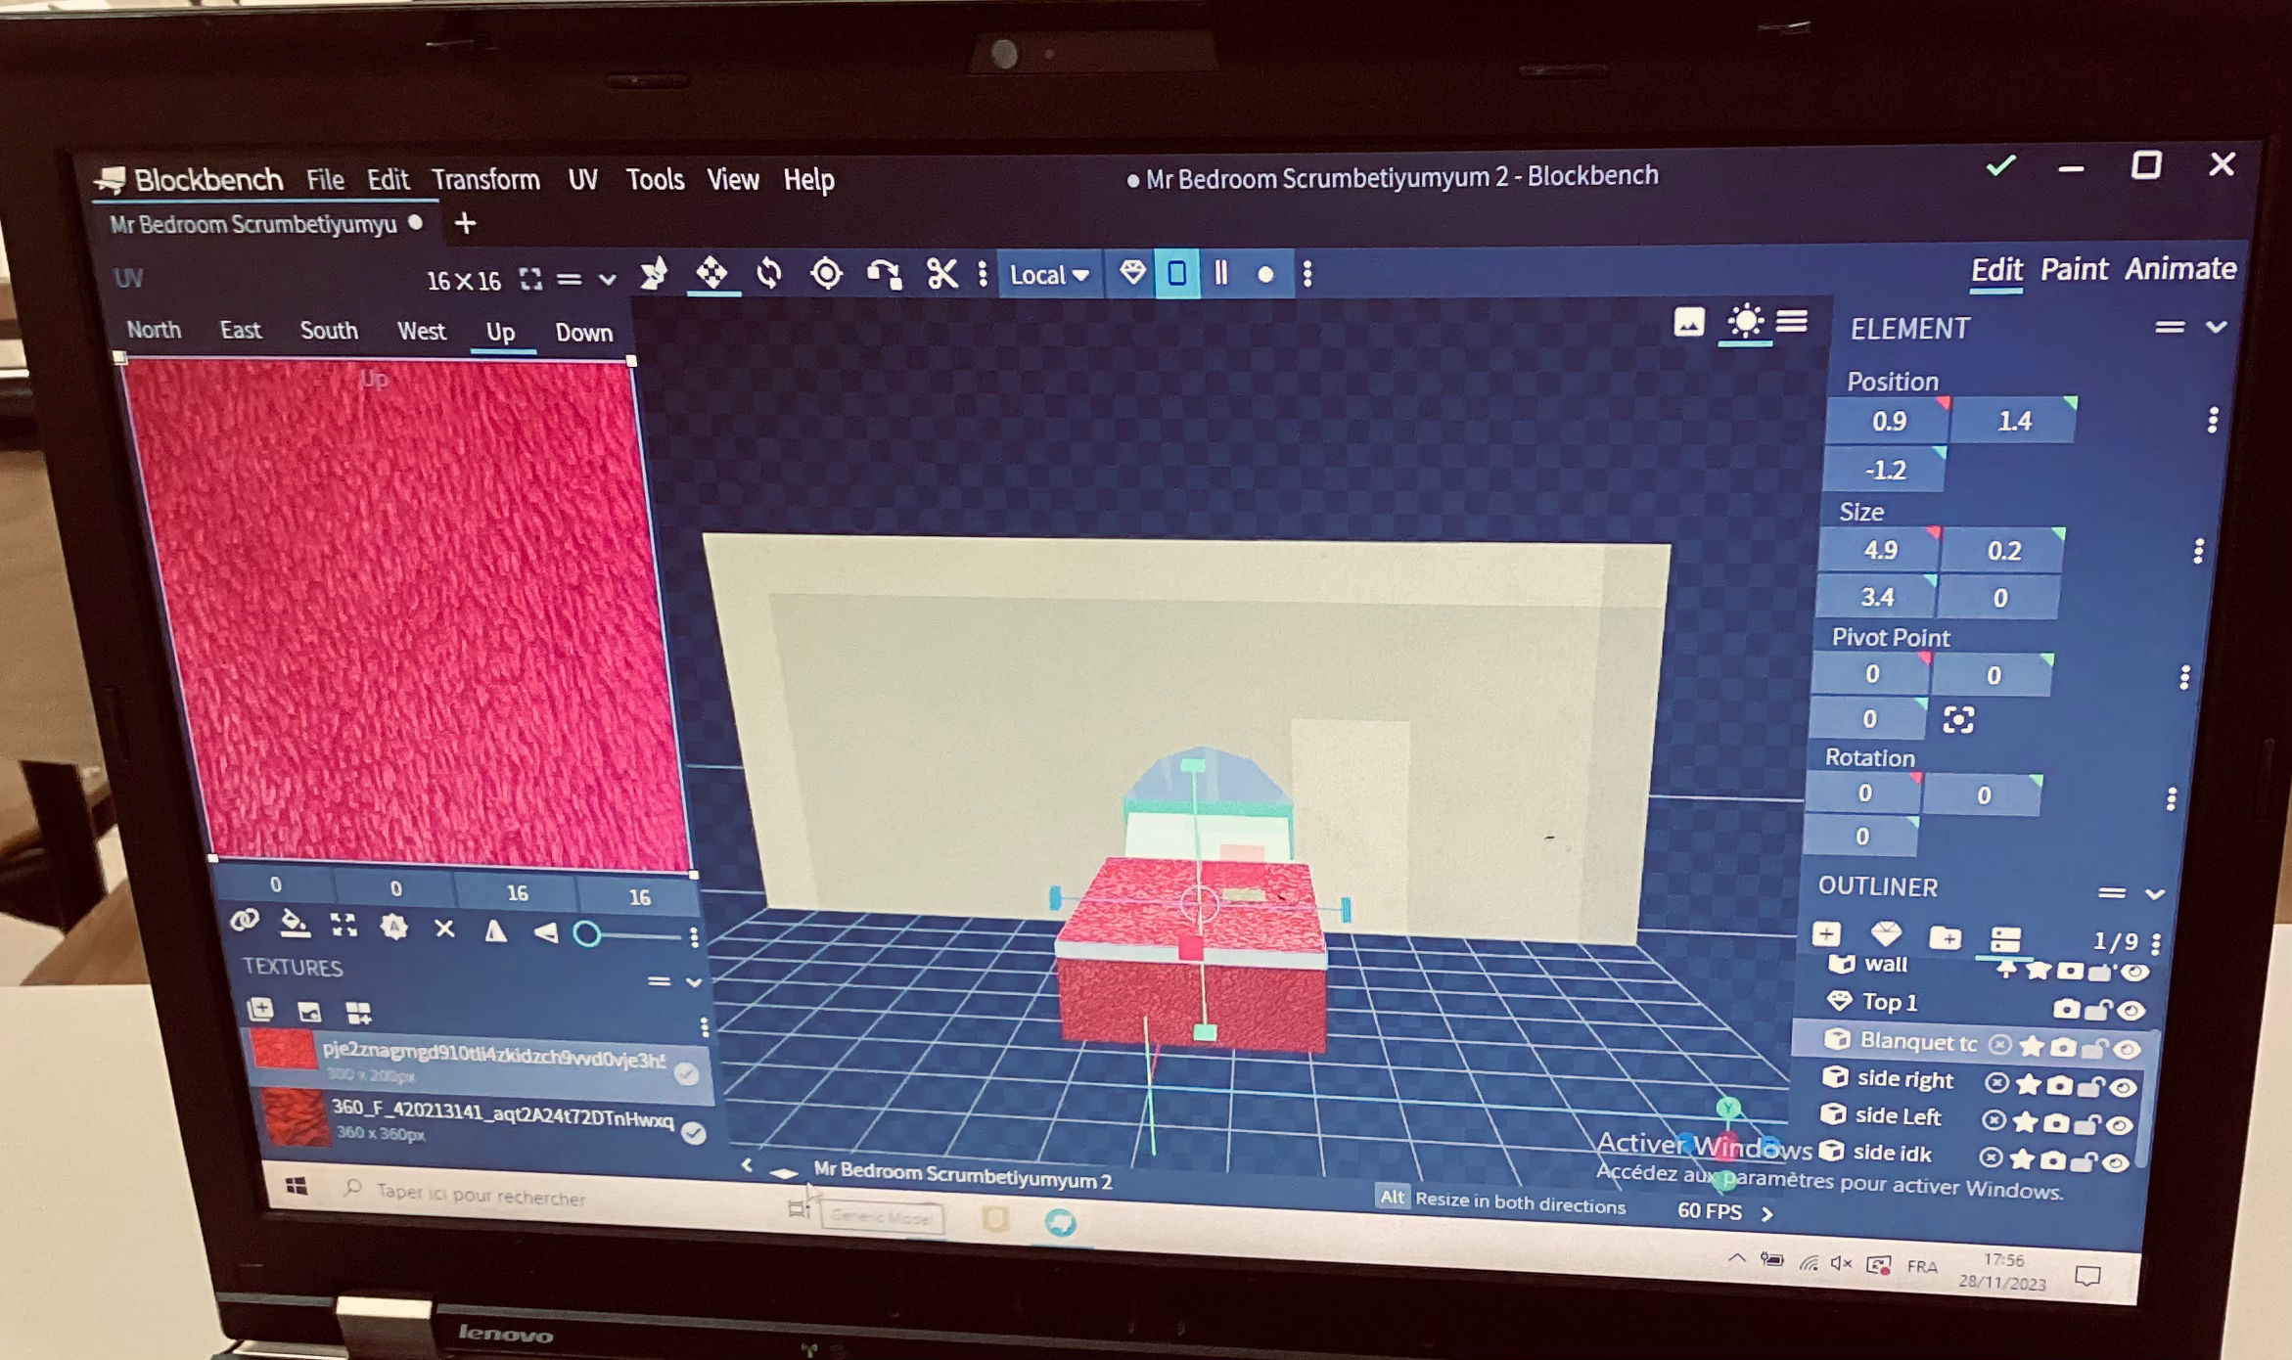Select the Move tool in the toolbar

click(711, 273)
